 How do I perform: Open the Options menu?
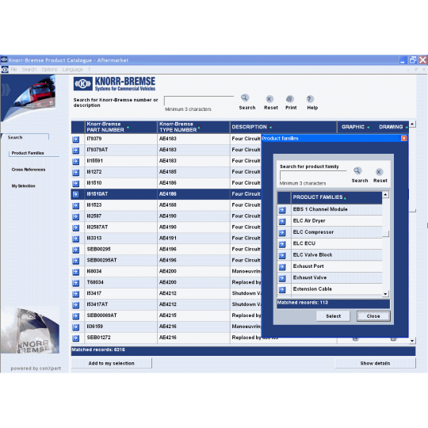[x=49, y=70]
